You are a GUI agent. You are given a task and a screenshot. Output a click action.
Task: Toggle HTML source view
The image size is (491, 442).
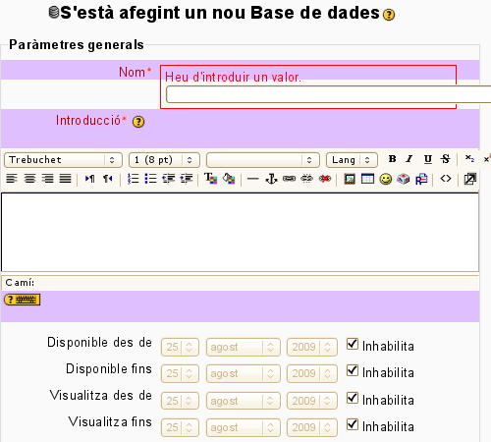(x=446, y=179)
